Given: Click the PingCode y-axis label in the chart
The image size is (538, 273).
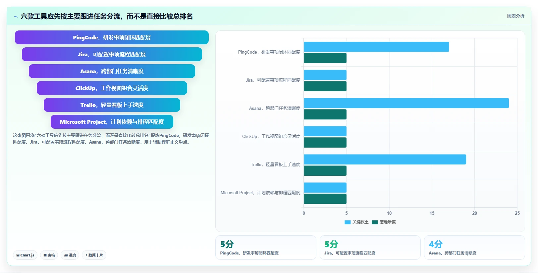Looking at the screenshot, I should (269, 52).
